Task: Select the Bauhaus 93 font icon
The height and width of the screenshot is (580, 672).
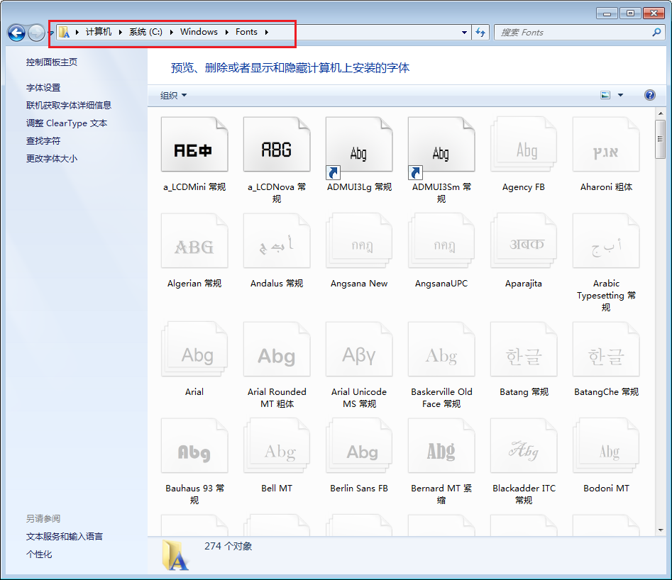Action: pos(194,447)
